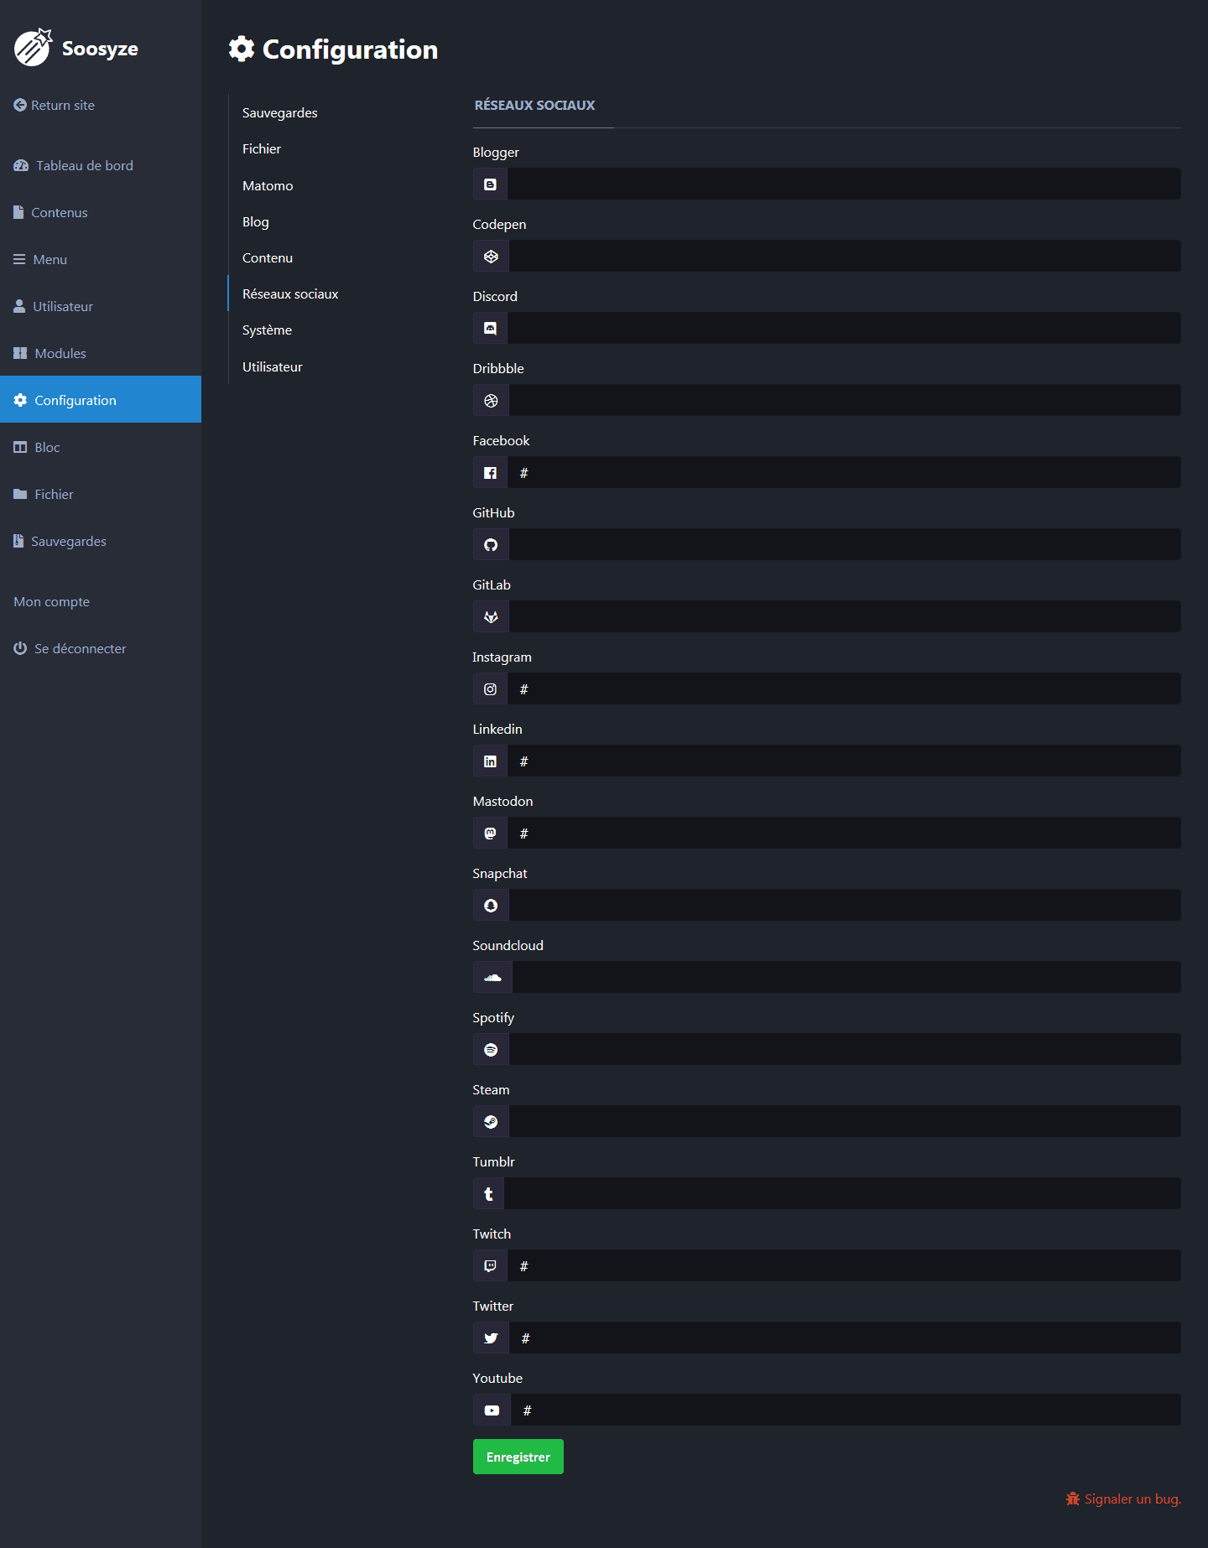The height and width of the screenshot is (1548, 1208).
Task: Click the Spotify icon beside its field
Action: 491,1050
